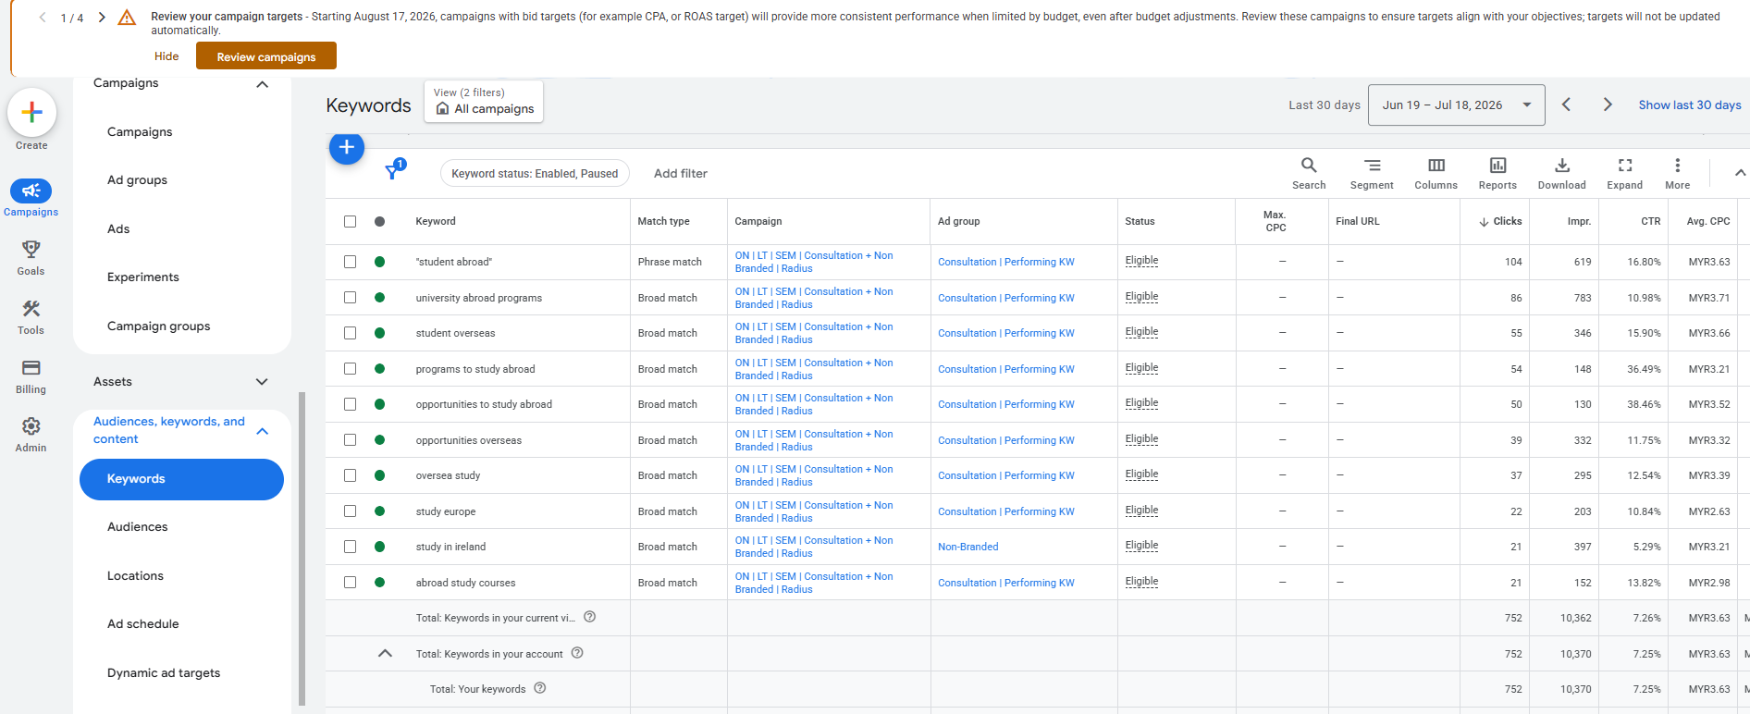
Task: Click the Show last 30 days link
Action: click(1689, 105)
